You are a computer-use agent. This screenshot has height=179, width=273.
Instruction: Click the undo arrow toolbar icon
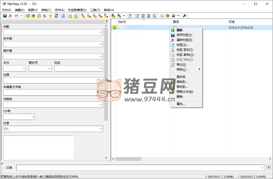(16, 16)
